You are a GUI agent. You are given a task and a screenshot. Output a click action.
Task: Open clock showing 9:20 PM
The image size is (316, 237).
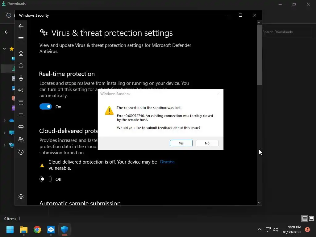292,230
